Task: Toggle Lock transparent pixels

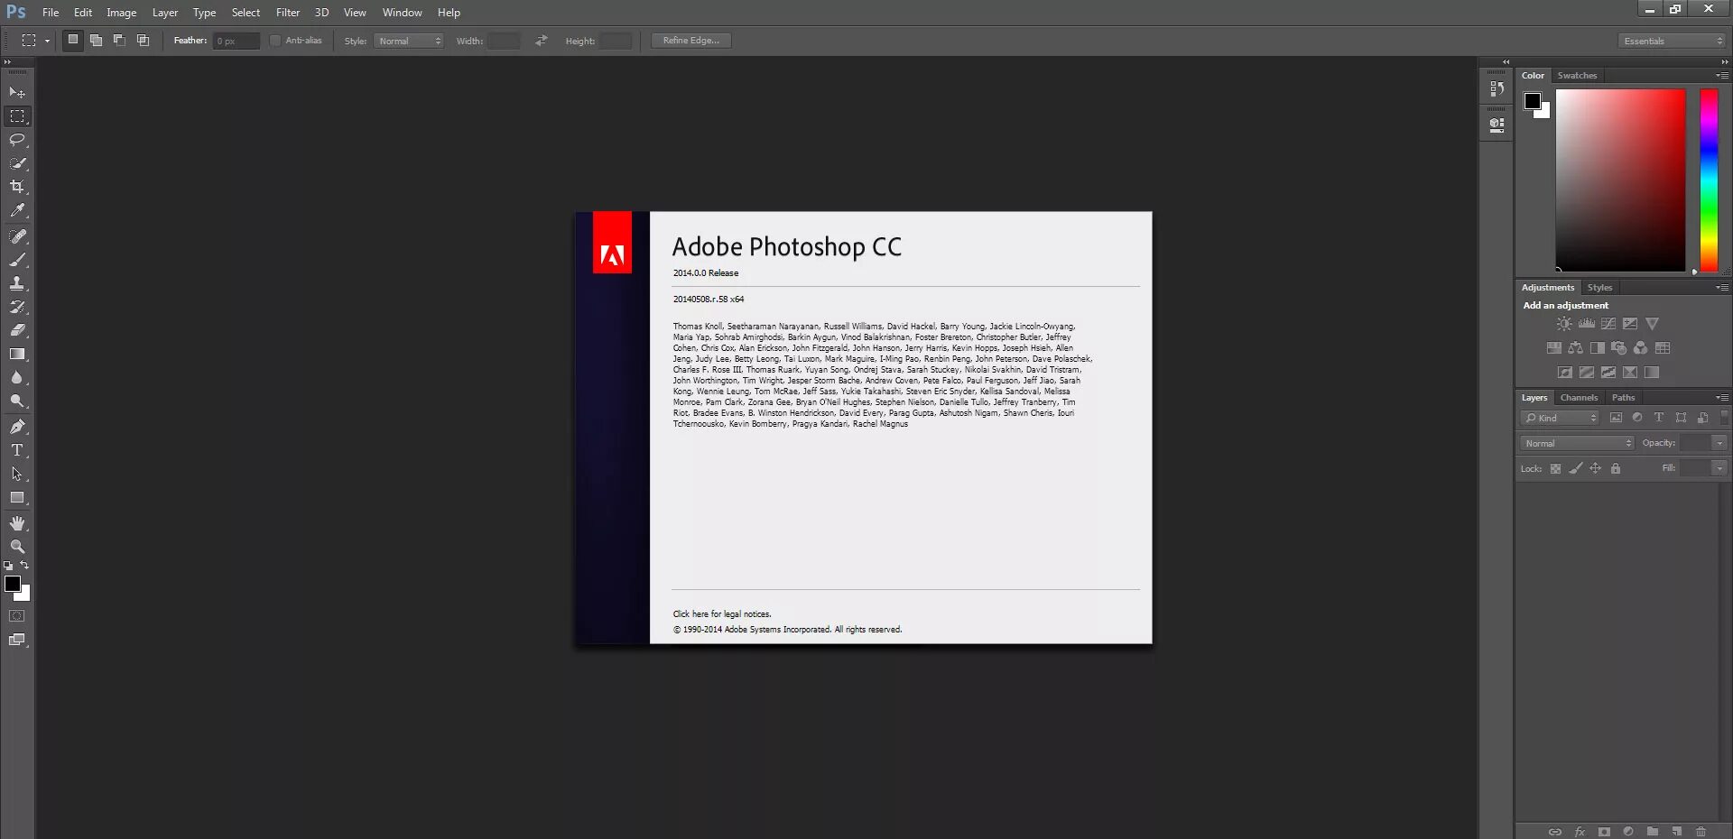Action: click(1555, 469)
